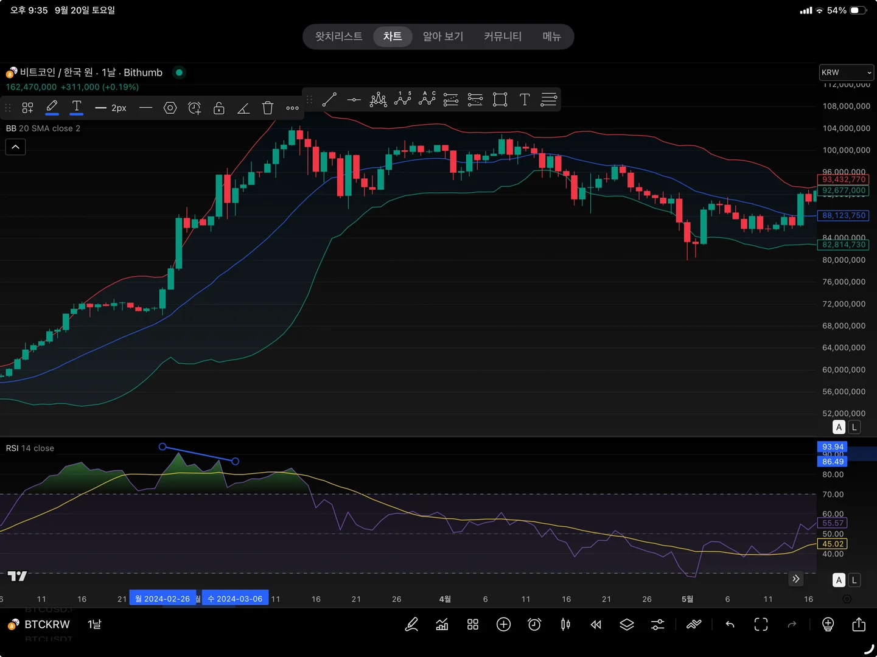Publish idea with lightbulb plus icon

point(828,624)
